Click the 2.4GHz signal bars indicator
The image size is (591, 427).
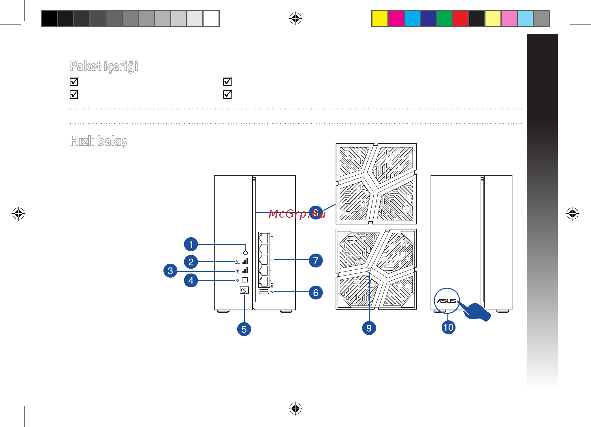245,261
